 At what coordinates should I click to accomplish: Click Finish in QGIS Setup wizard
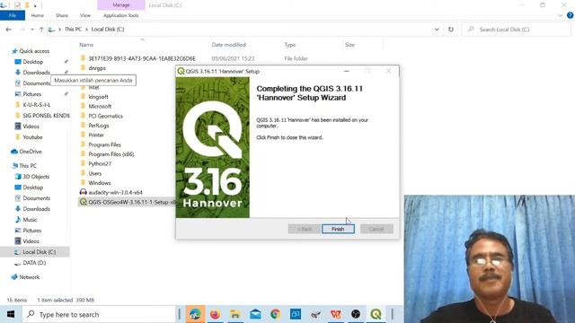coord(338,229)
